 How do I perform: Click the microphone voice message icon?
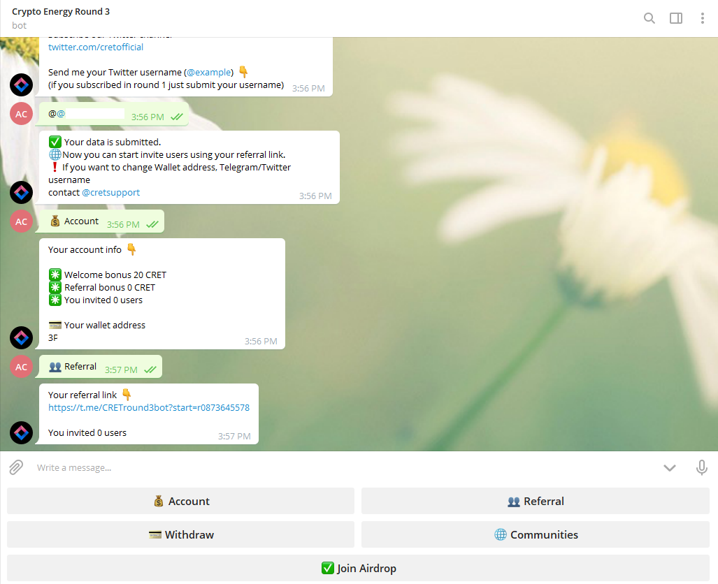[702, 467]
